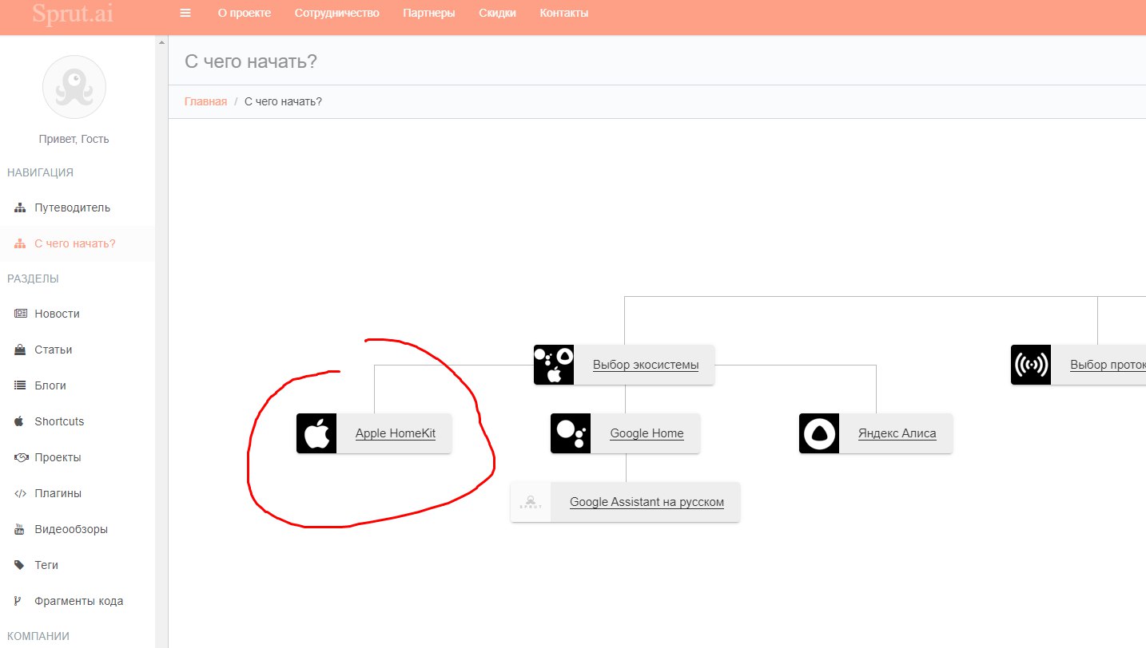This screenshot has height=648, width=1146.
Task: Open the Сотрудничество menu item
Action: click(x=336, y=13)
